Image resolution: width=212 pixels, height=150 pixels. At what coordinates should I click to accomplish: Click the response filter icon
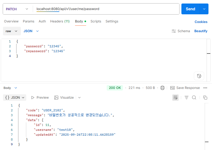click(x=187, y=98)
